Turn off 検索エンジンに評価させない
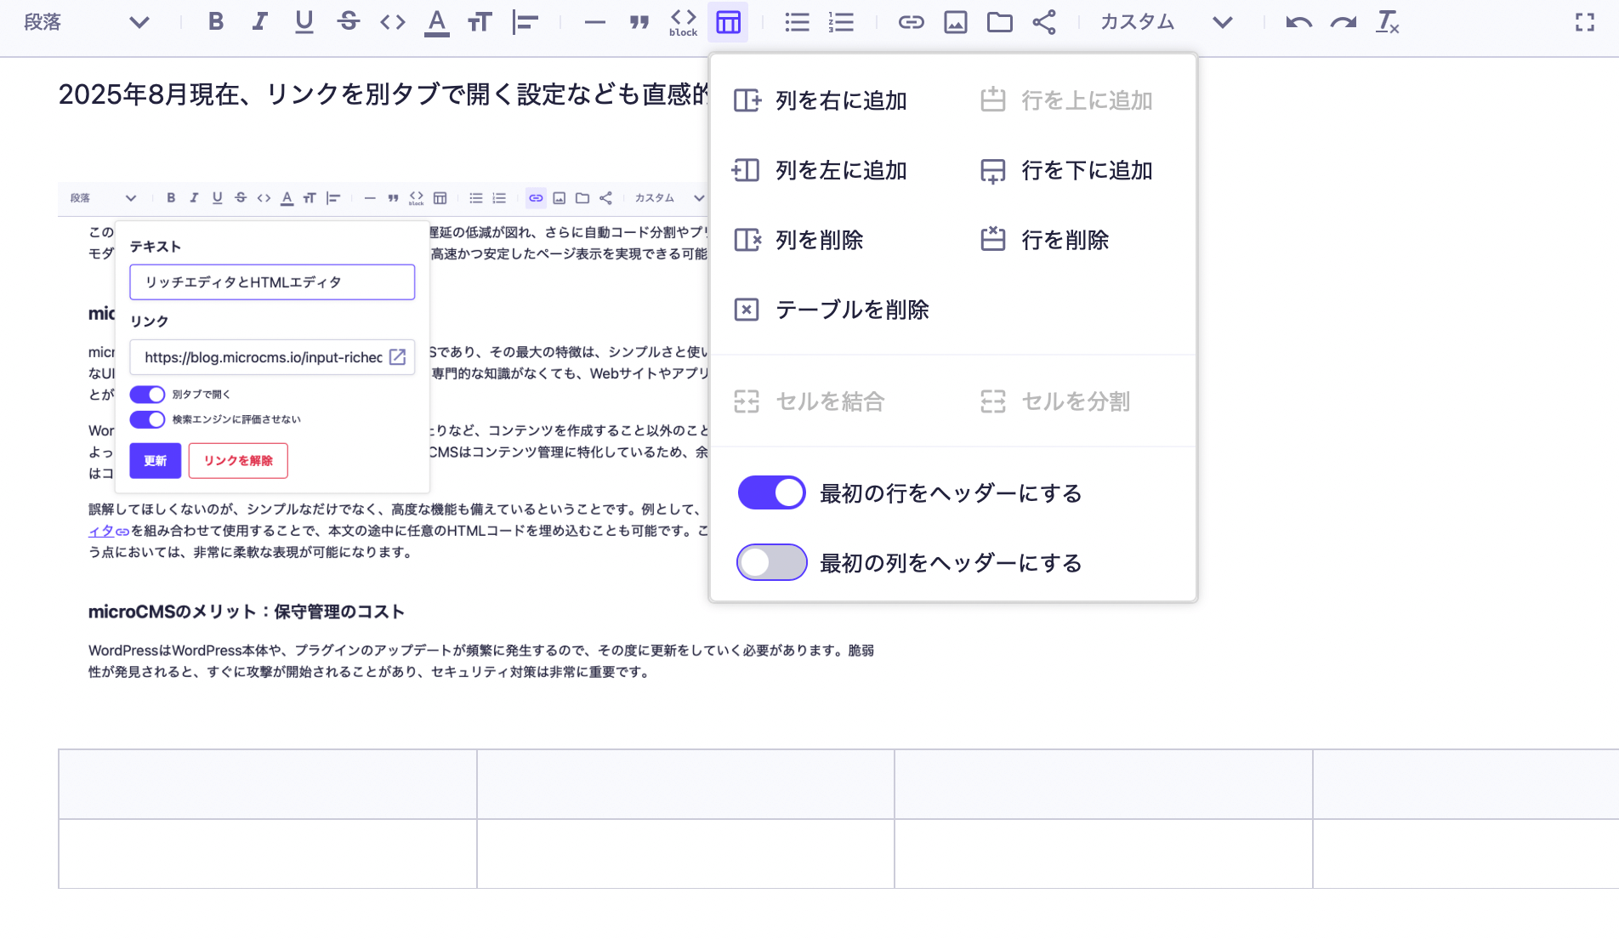 147,419
